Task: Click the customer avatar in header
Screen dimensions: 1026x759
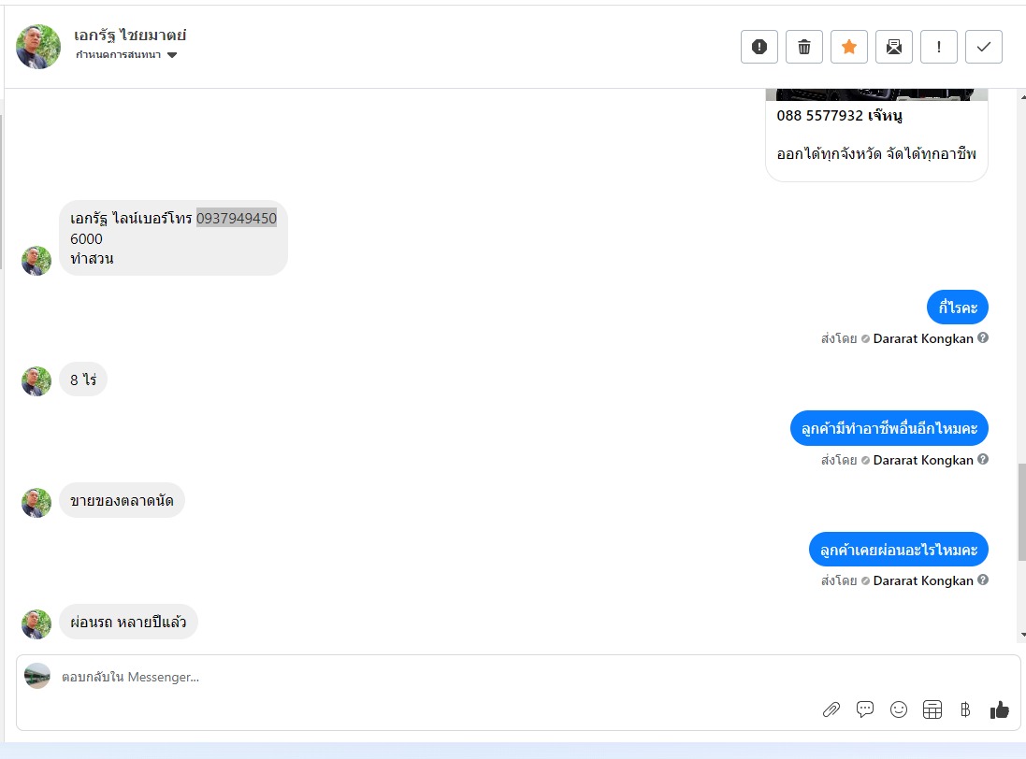Action: tap(38, 47)
